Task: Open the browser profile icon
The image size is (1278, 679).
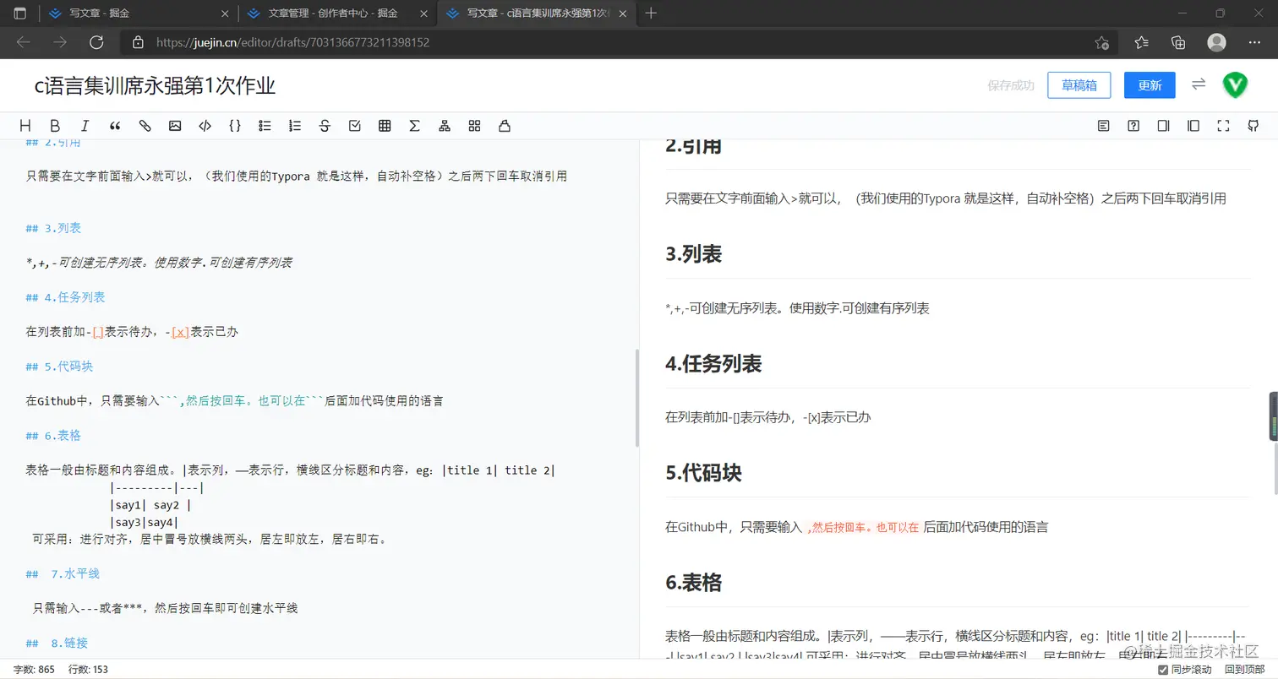Action: point(1216,42)
